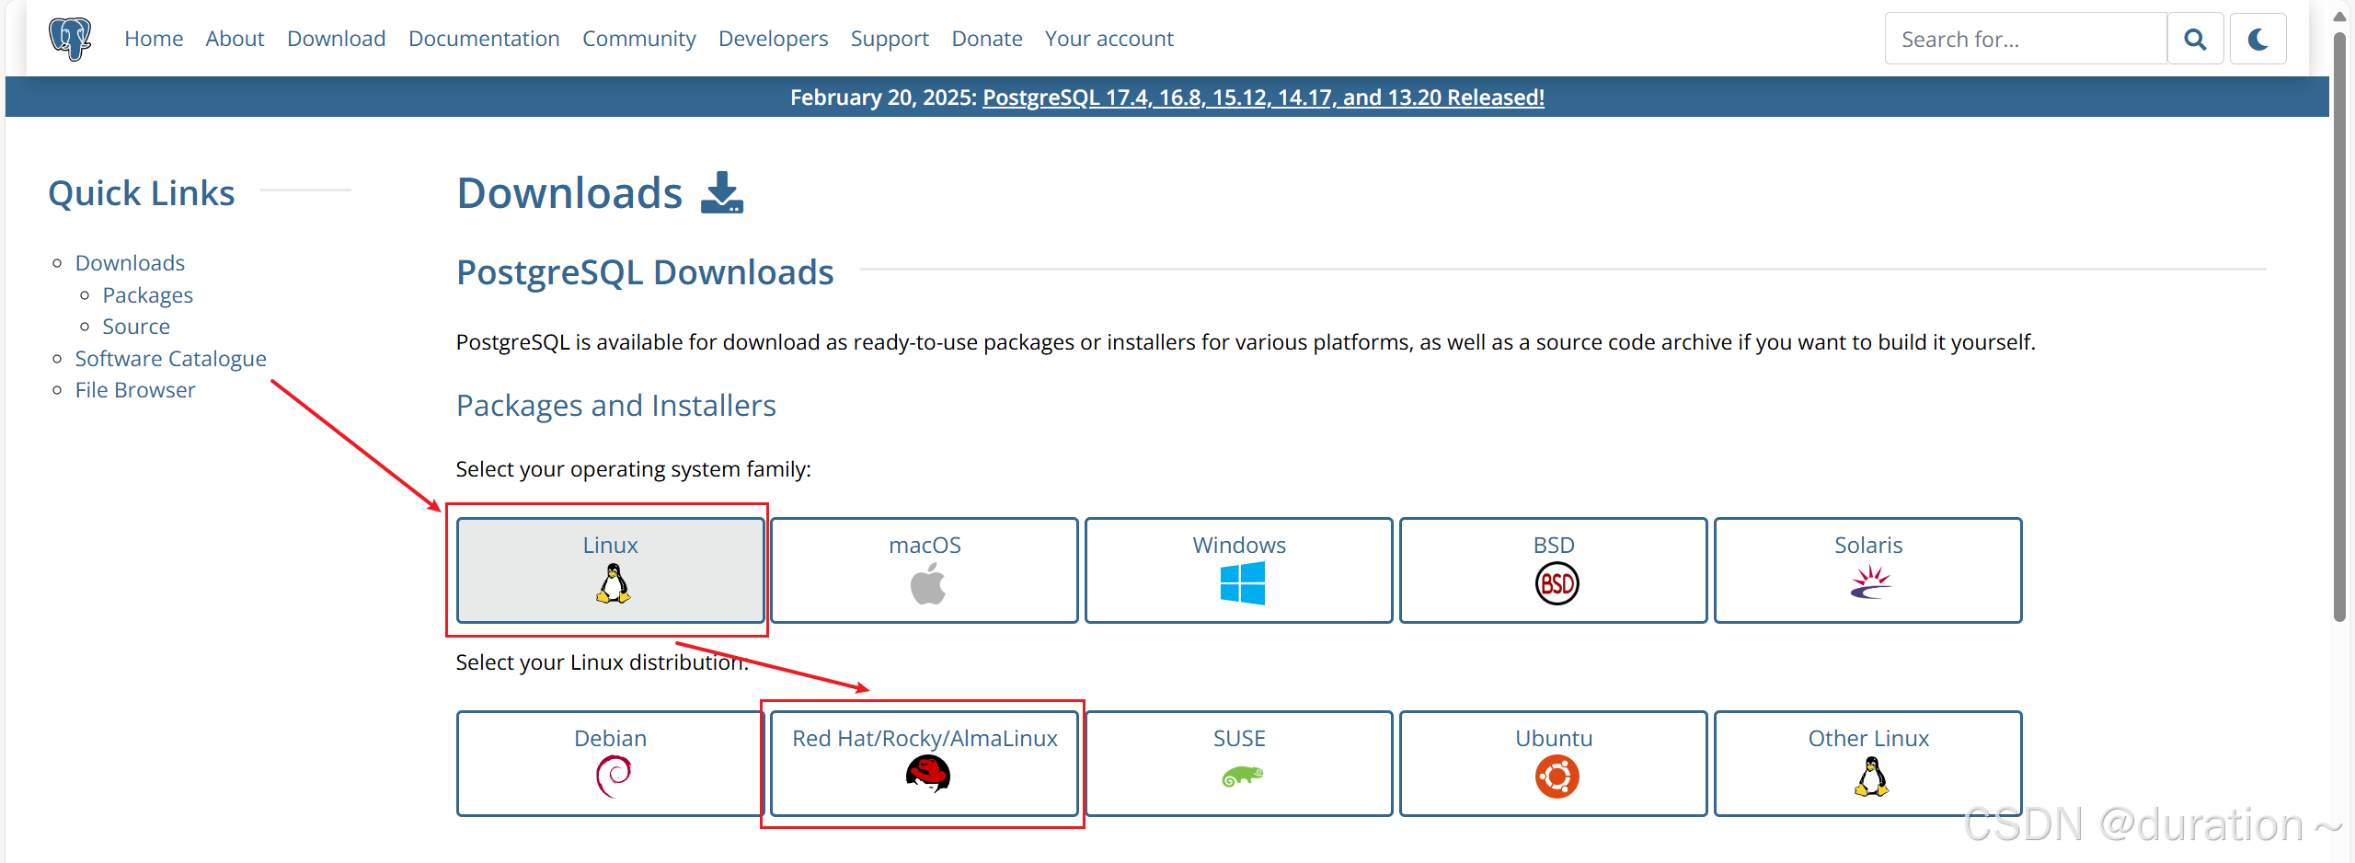Viewport: 2355px width, 863px height.
Task: Click the Solaris sunburst icon
Action: click(1871, 582)
